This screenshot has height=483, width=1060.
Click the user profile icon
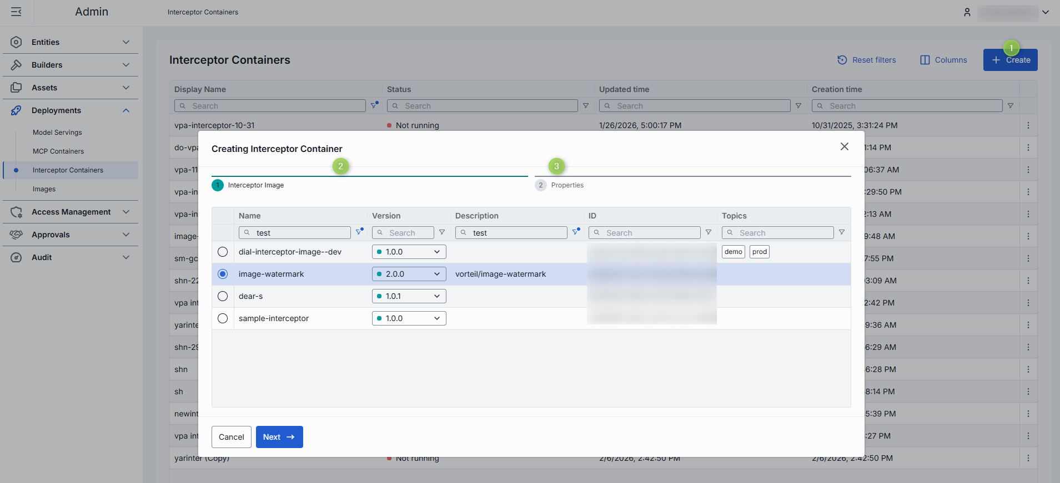(x=967, y=12)
